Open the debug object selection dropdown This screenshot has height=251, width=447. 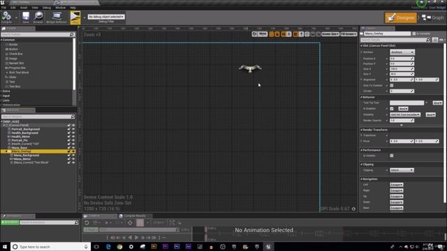click(x=106, y=17)
